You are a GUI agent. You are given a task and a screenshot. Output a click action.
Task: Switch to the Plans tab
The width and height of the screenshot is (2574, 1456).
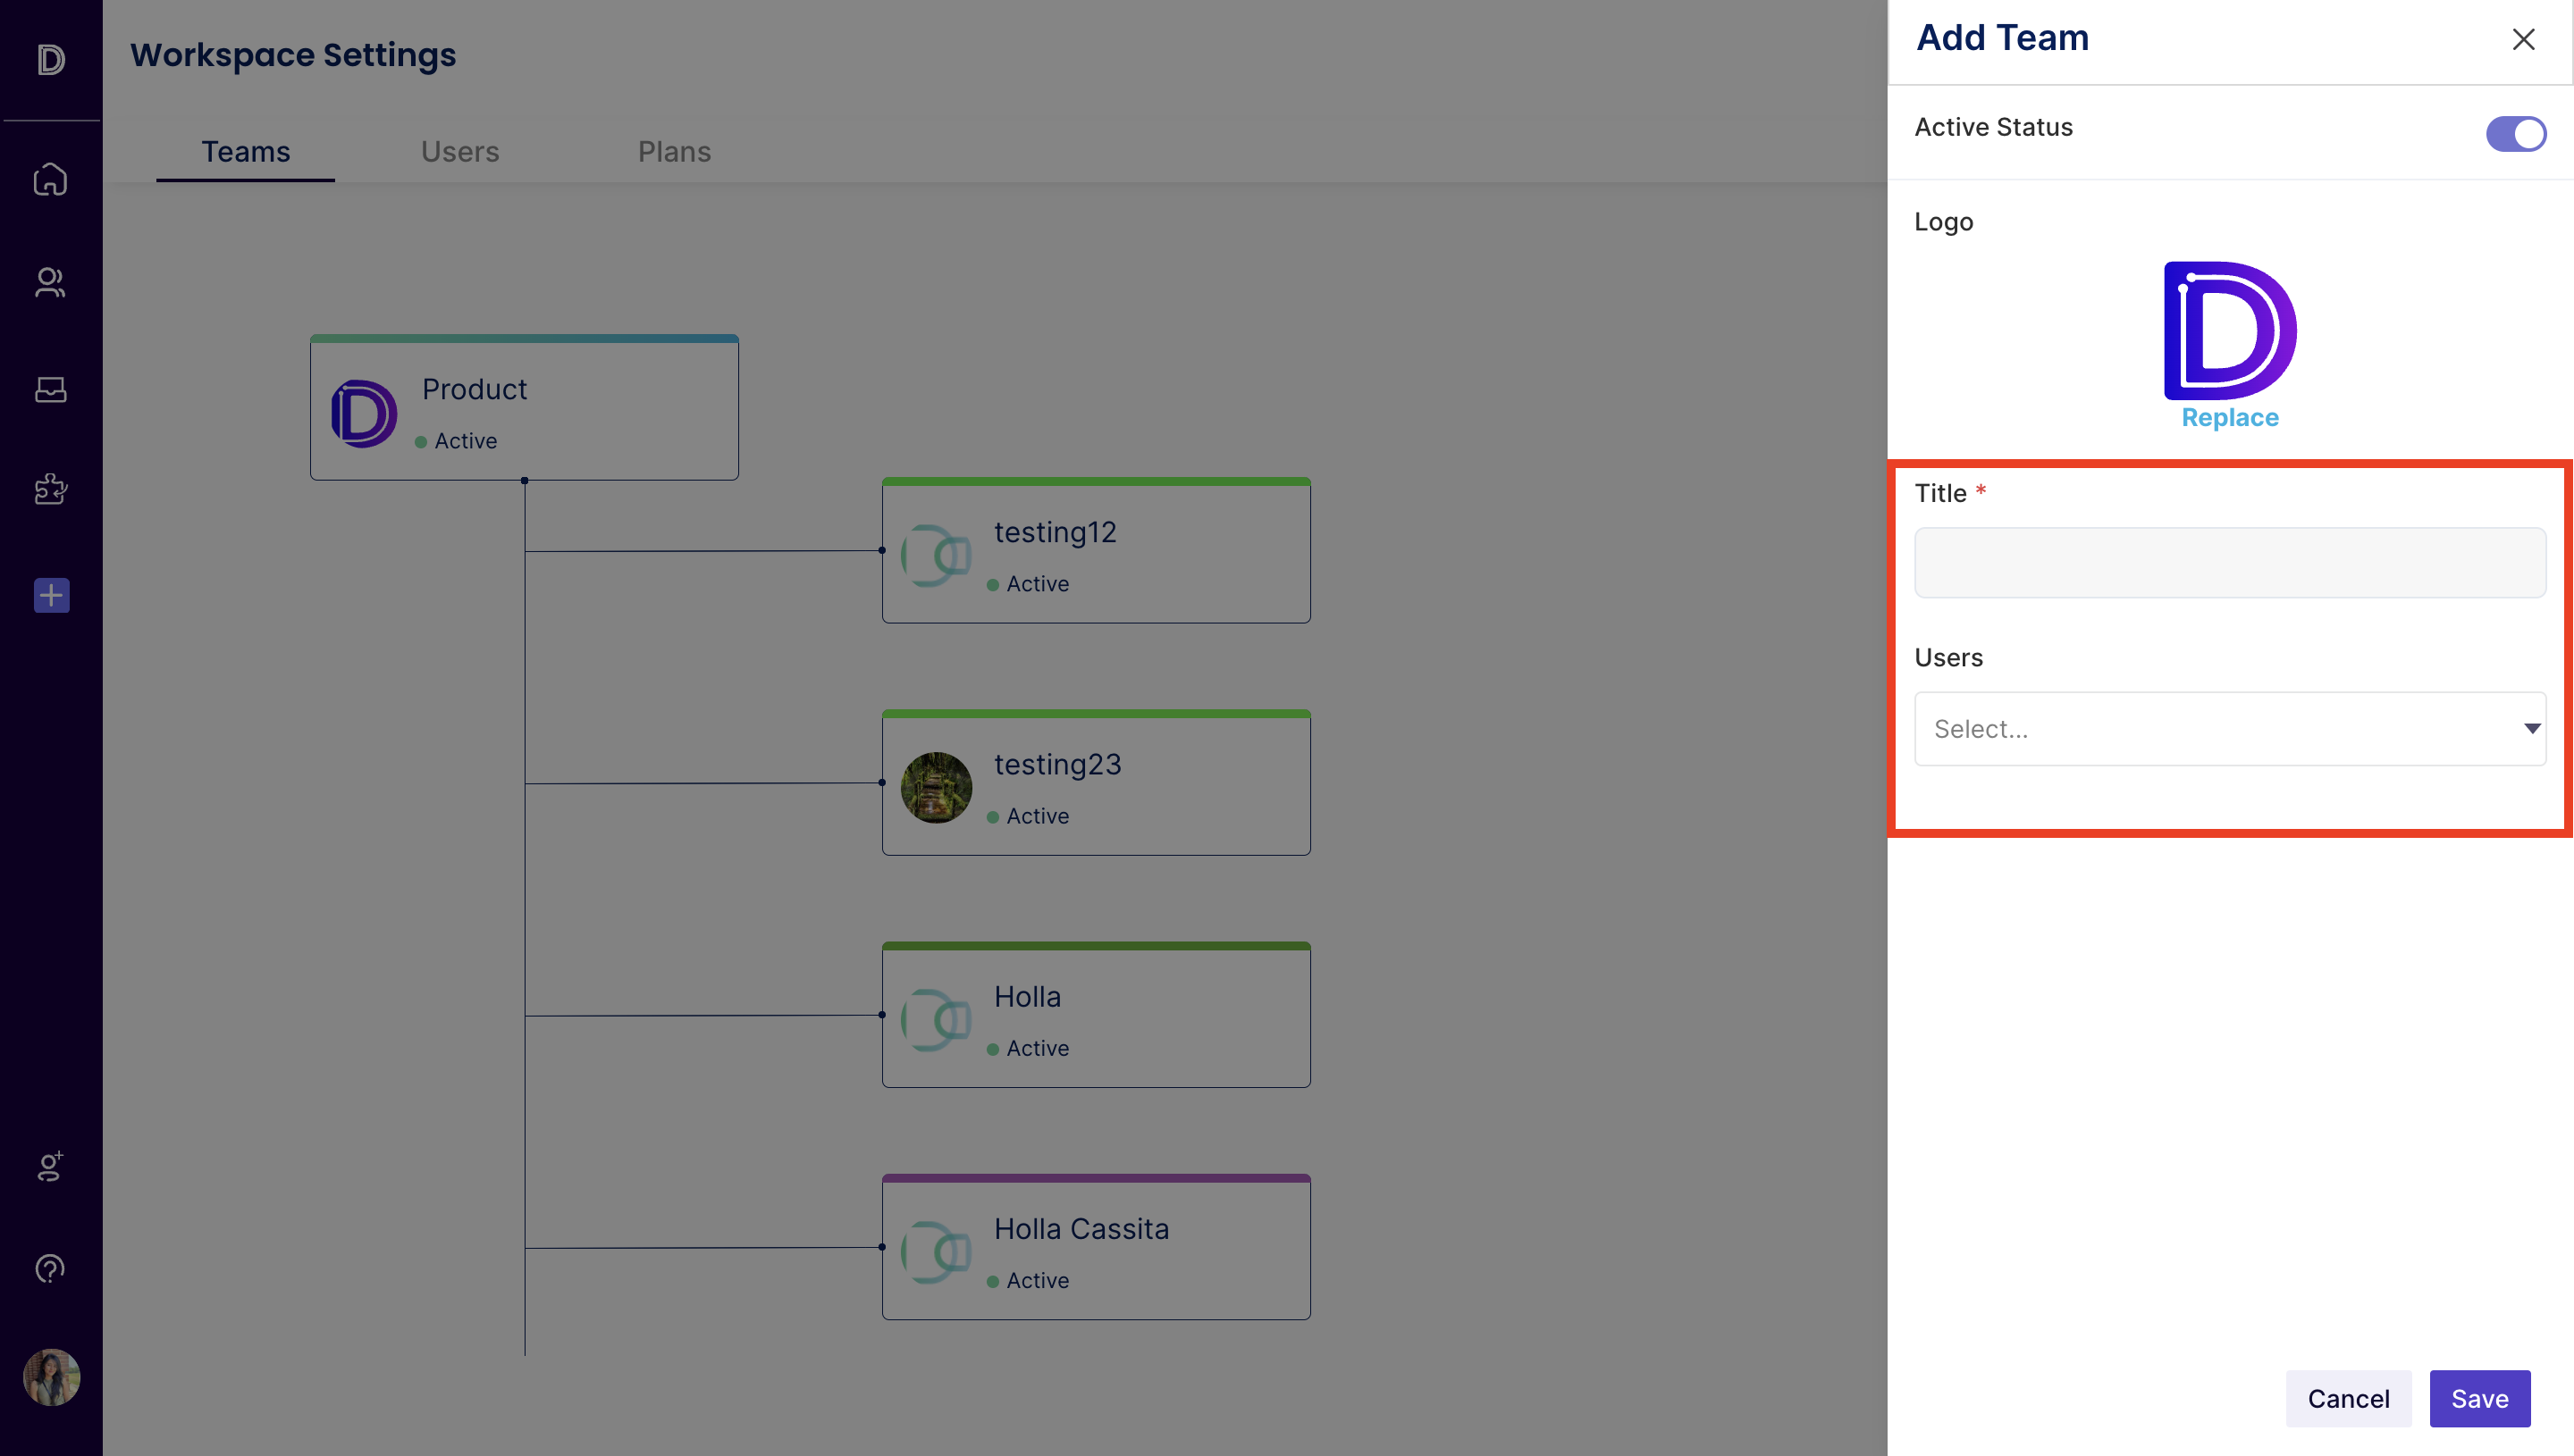click(674, 151)
